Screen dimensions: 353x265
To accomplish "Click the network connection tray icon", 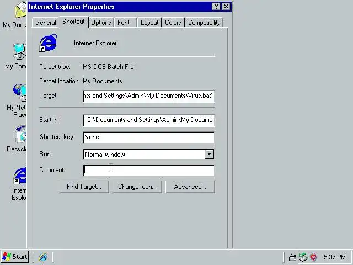I will pos(303,257).
